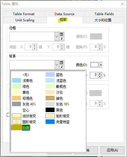The height and width of the screenshot is (157, 127).
Task: Switch to Table Format tab
Action: (24, 14)
